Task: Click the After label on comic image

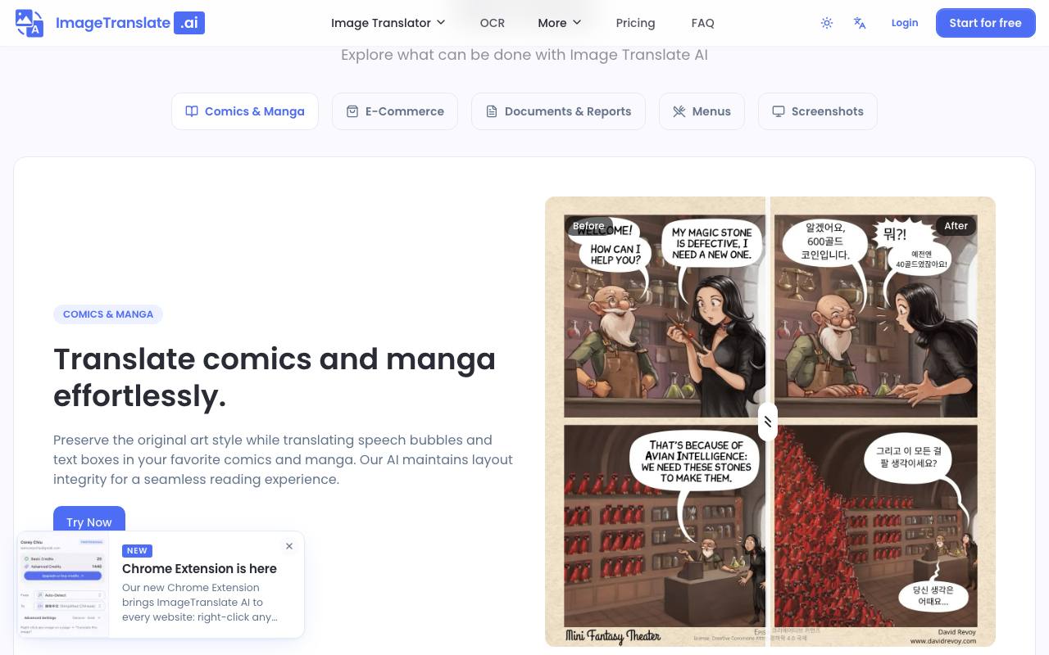Action: [x=956, y=226]
